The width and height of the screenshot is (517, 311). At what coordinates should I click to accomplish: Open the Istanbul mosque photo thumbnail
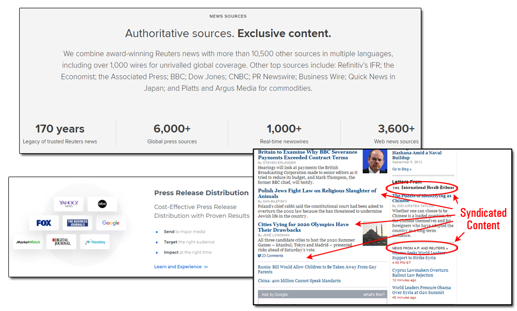coord(375,233)
